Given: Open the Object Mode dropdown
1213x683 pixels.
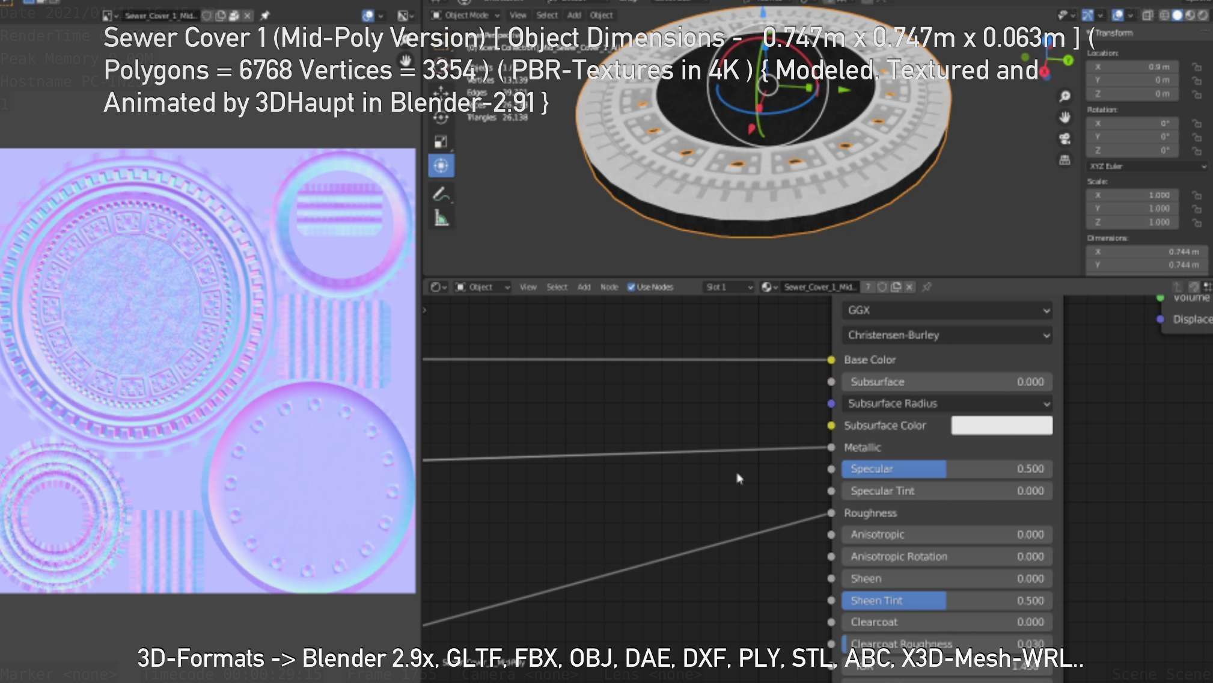Looking at the screenshot, I should 466,15.
